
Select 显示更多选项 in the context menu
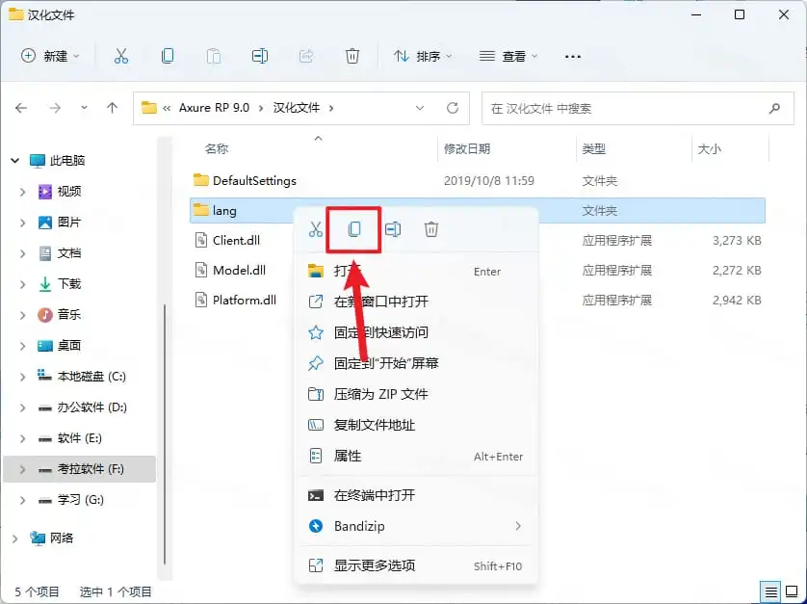(415, 565)
